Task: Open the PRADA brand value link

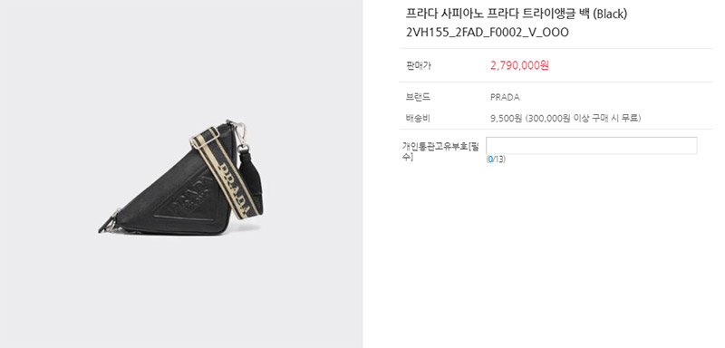Action: (x=505, y=97)
